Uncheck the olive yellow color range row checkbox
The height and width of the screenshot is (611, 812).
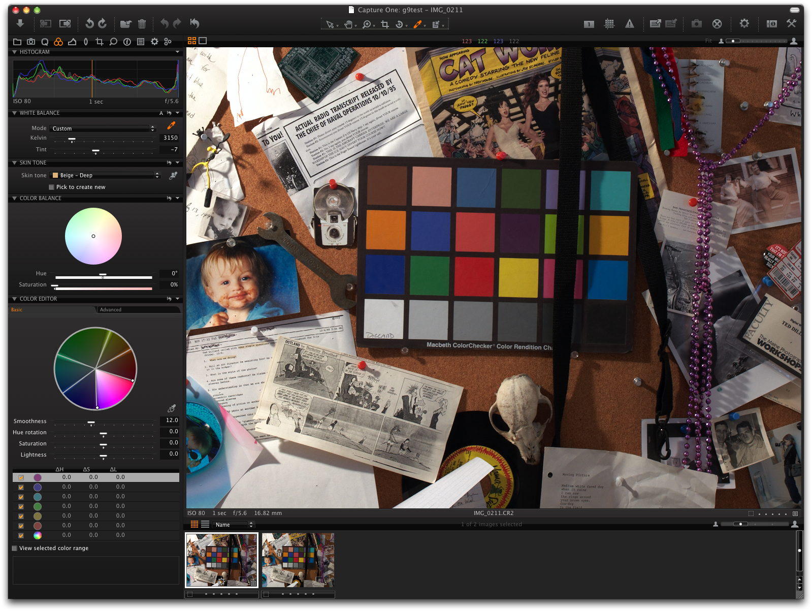click(x=21, y=516)
